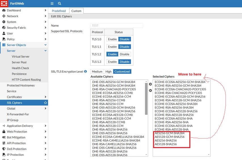Viewport: 242px width, 160px height.
Task: Open the Persistence page
Action: (x=19, y=74)
